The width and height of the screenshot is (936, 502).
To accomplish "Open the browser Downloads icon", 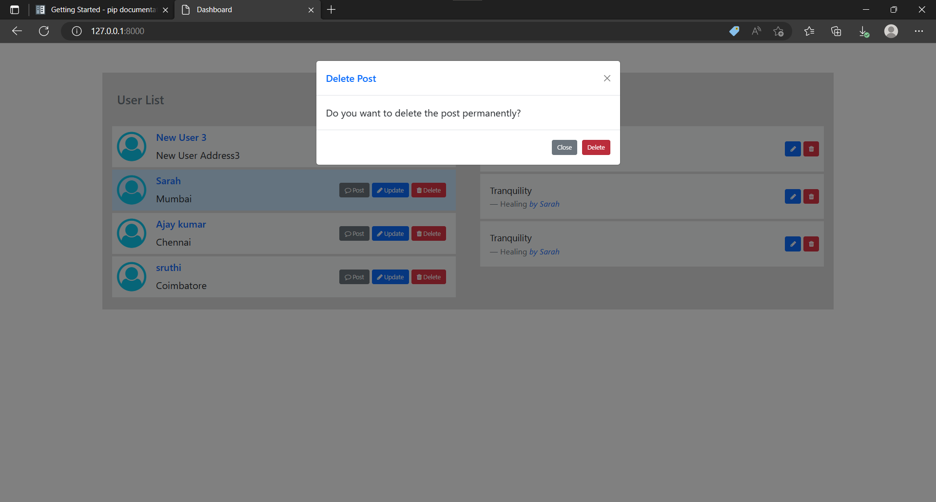I will point(864,31).
